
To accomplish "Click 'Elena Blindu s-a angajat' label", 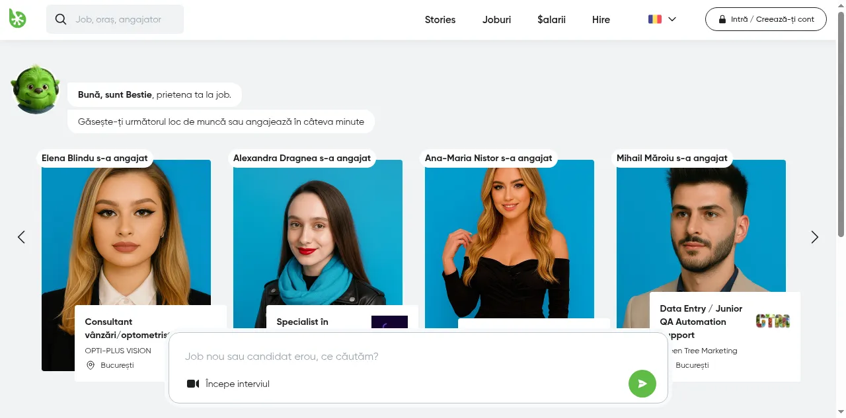I will 95,158.
